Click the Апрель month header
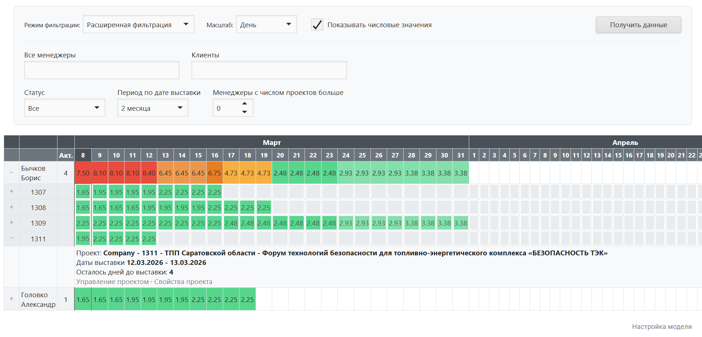The height and width of the screenshot is (337, 702). (625, 143)
